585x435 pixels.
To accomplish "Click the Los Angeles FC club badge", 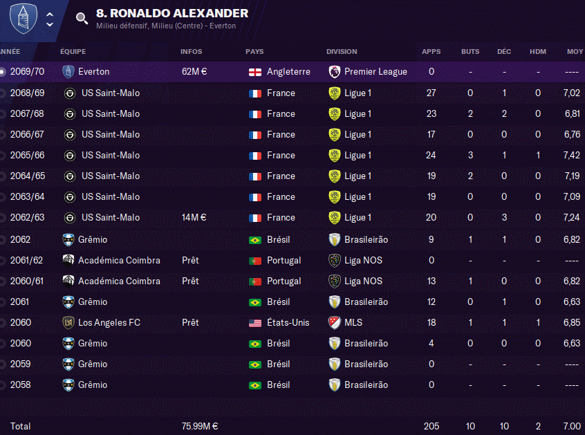I will (68, 323).
